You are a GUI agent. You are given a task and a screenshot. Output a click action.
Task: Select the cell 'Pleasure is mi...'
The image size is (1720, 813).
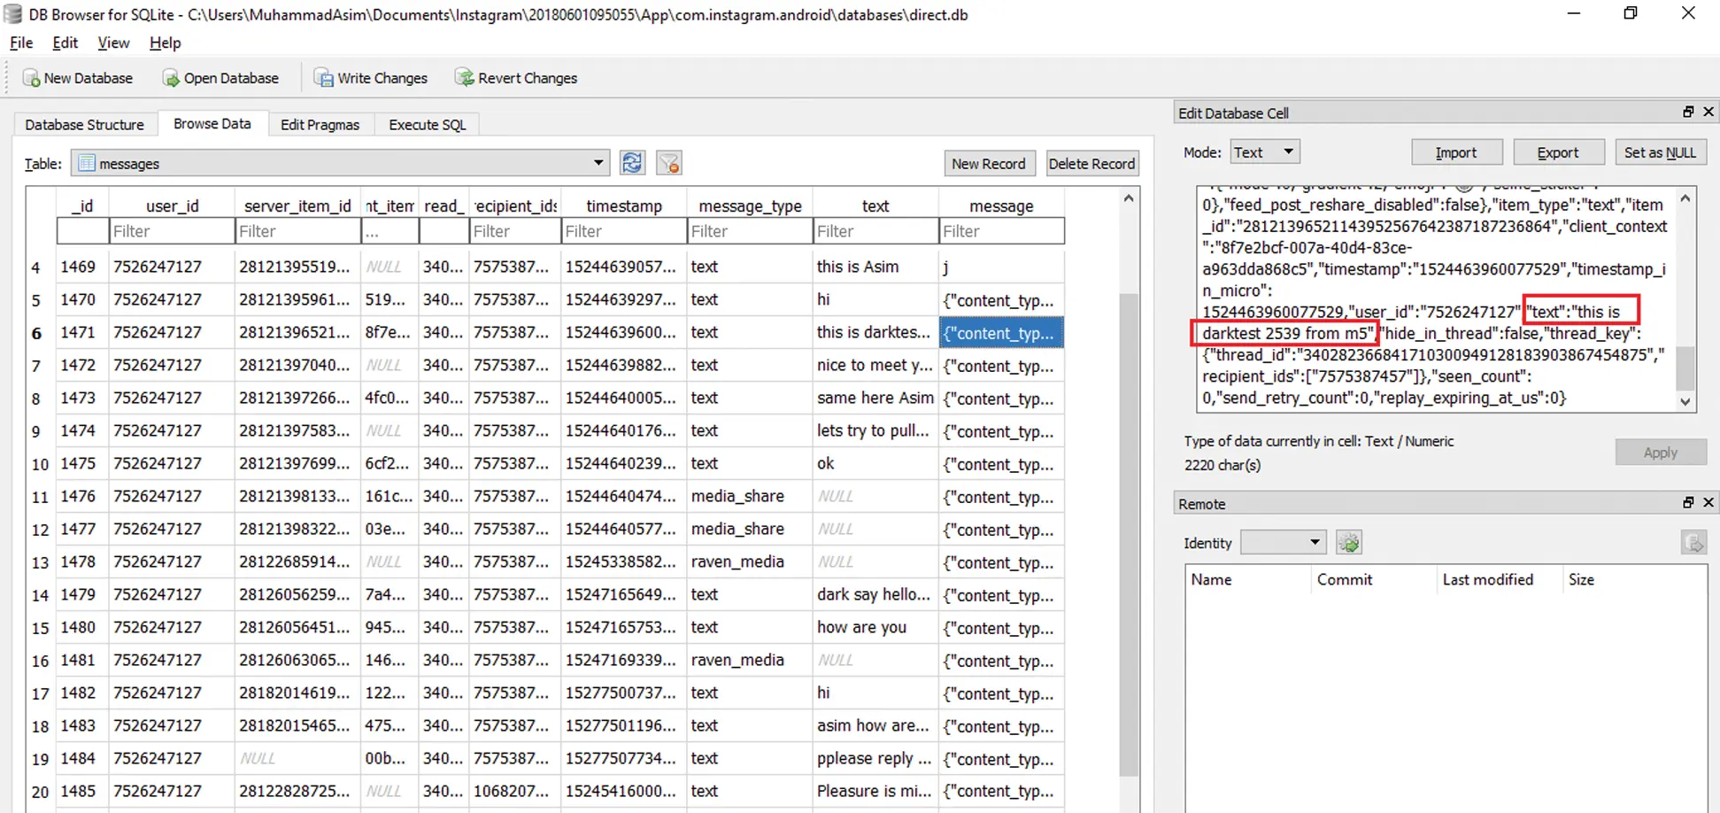pyautogui.click(x=875, y=791)
